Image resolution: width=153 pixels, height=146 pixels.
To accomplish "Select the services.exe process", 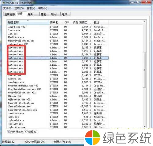I will click(58, 113).
